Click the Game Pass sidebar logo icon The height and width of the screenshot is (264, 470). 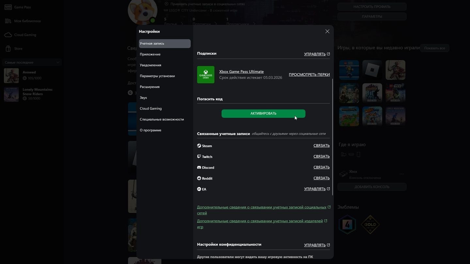8,7
